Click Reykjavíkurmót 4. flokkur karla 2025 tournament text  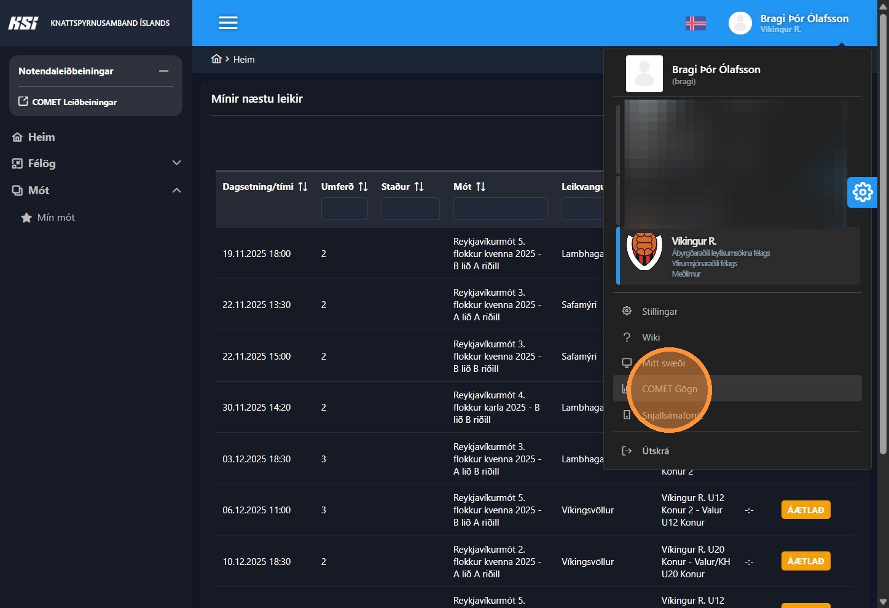[497, 407]
